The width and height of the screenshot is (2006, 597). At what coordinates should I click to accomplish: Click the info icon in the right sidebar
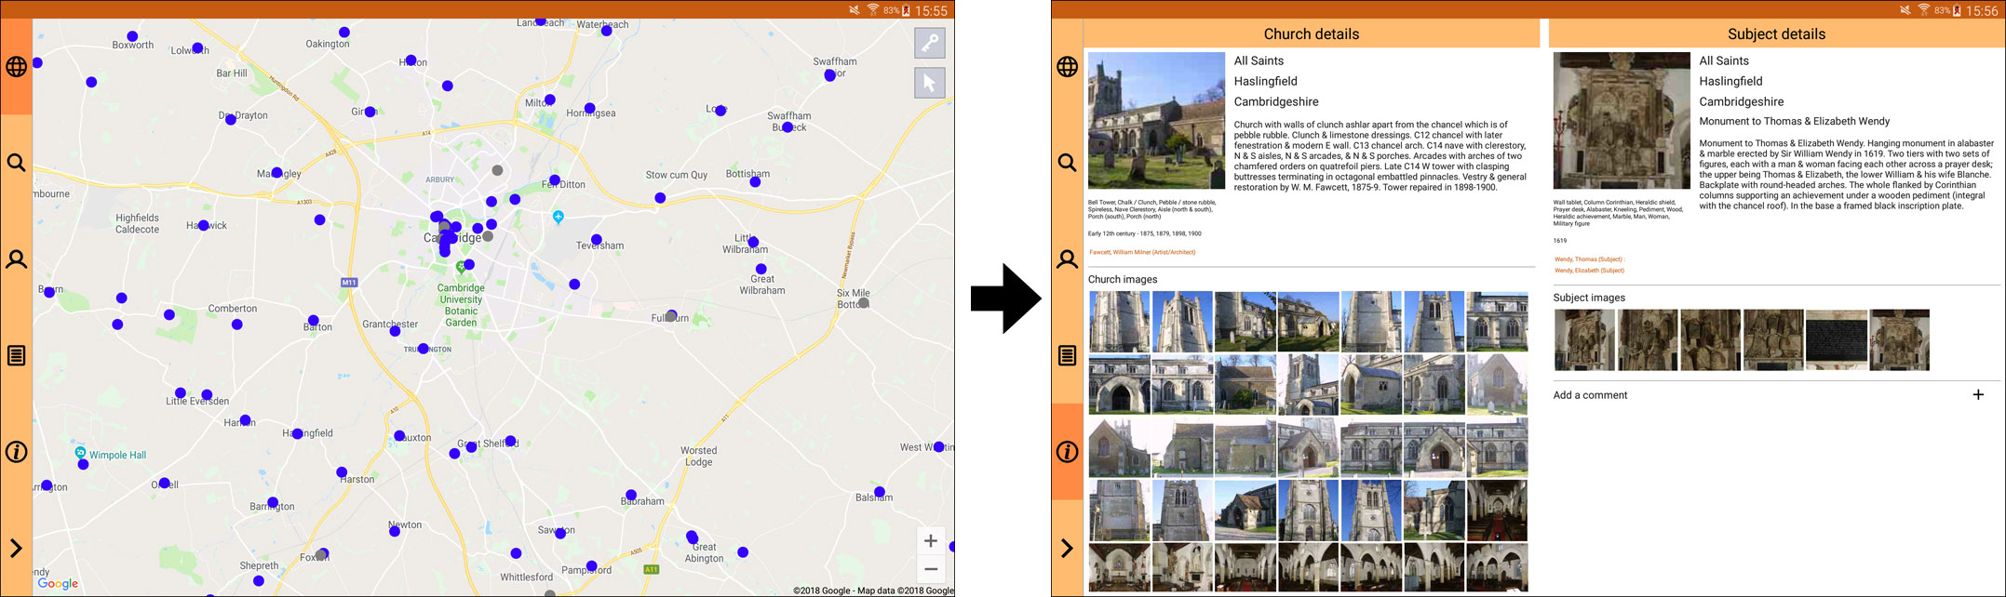click(1067, 452)
